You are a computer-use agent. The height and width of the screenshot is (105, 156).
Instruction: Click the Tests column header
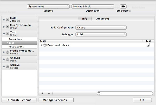pyautogui.click(x=90, y=41)
